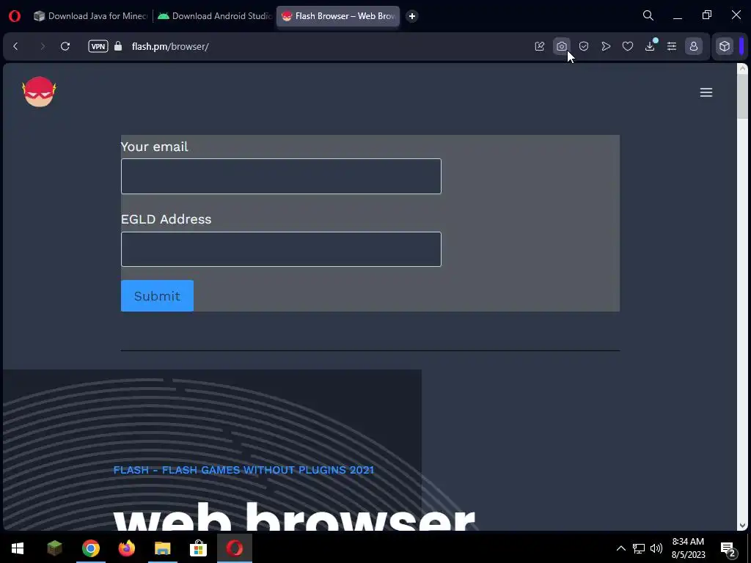Reload the current page

65,46
